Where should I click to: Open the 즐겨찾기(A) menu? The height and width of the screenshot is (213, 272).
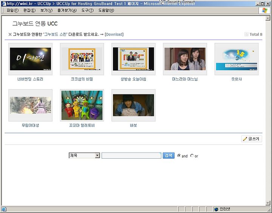tap(67, 11)
